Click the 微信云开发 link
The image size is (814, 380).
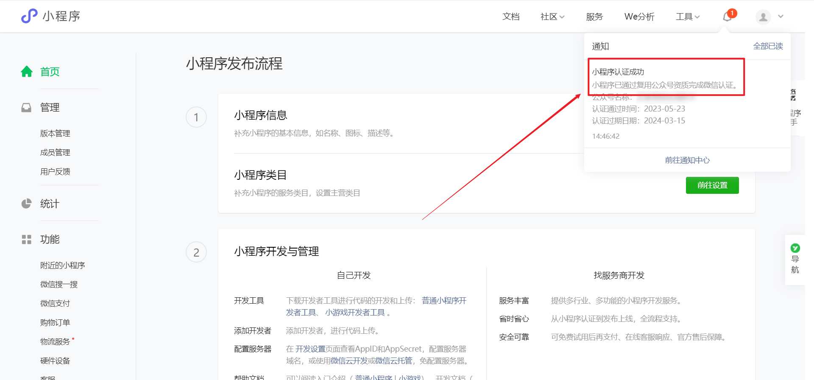349,360
